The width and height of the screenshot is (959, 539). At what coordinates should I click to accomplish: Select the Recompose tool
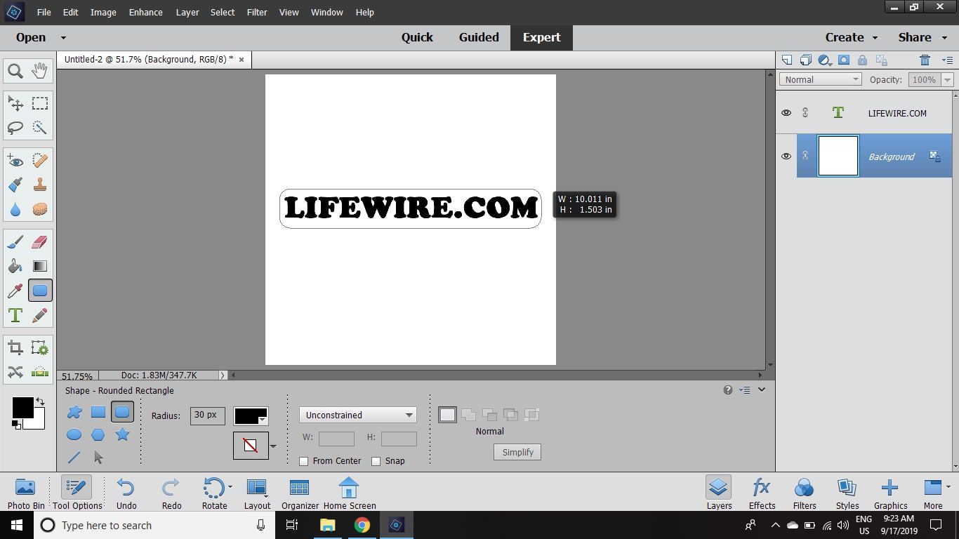point(40,348)
